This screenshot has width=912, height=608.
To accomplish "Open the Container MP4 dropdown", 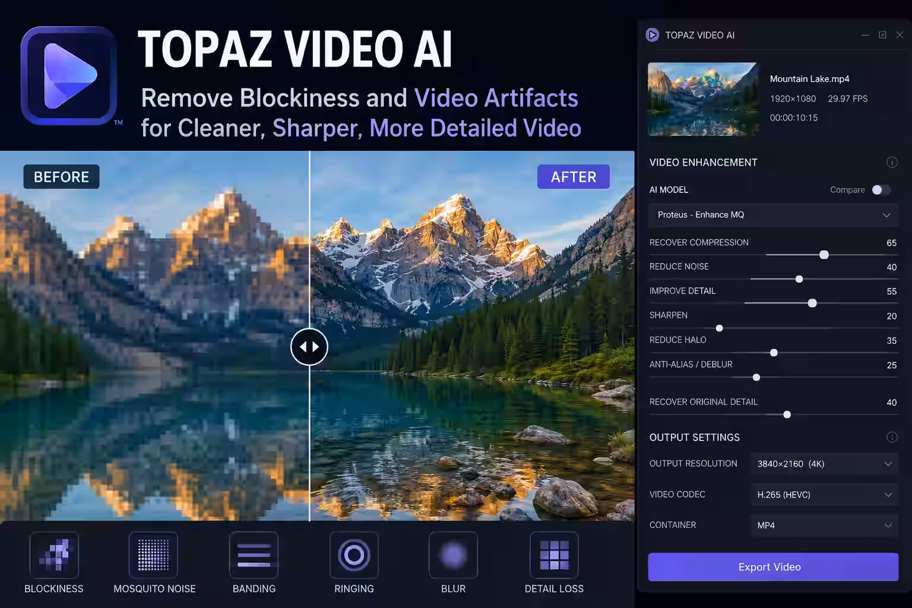I will [x=824, y=525].
